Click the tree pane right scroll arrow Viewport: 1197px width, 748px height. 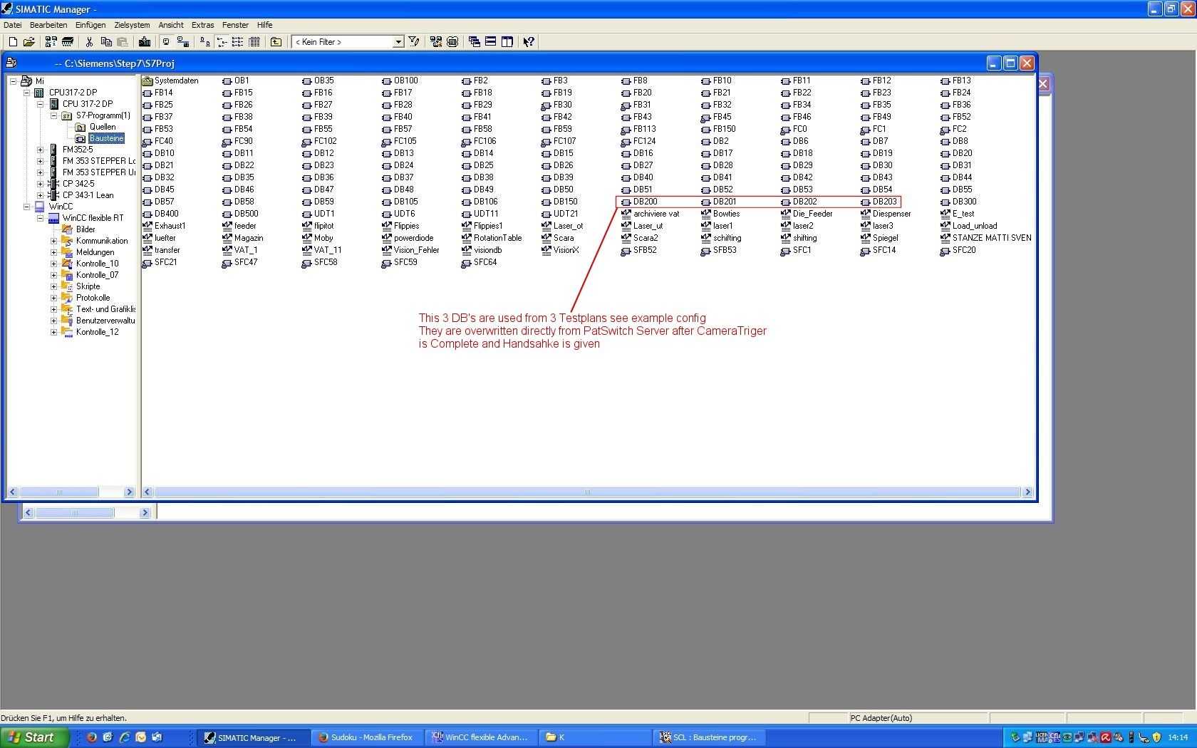click(x=129, y=492)
